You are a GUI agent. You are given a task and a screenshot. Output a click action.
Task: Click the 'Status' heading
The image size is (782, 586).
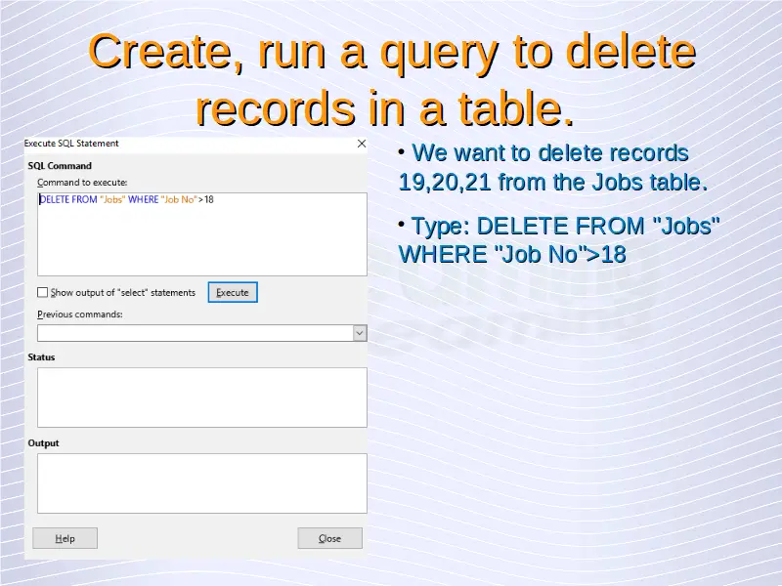pos(41,357)
